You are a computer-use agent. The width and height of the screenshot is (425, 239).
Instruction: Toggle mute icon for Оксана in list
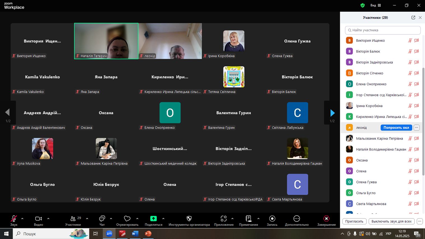tap(410, 160)
